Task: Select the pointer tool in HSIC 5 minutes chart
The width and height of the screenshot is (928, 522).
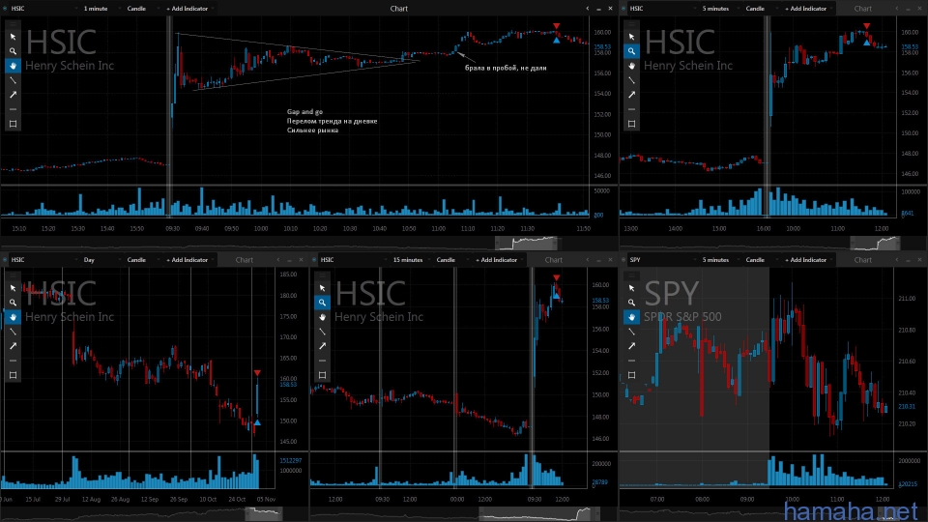Action: [631, 37]
